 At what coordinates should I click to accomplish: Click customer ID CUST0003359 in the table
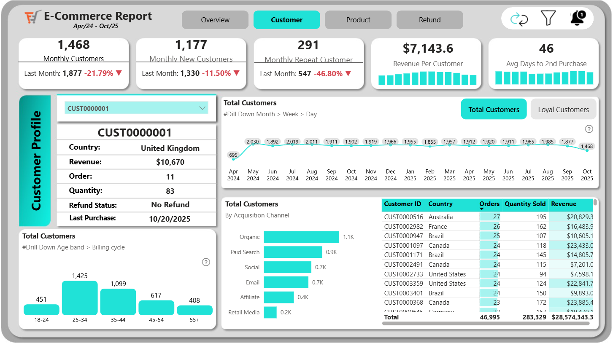[403, 283]
